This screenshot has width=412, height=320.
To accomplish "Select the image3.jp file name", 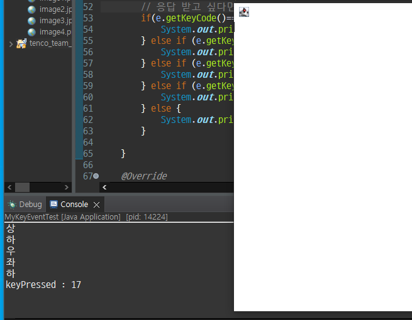I will pos(55,21).
